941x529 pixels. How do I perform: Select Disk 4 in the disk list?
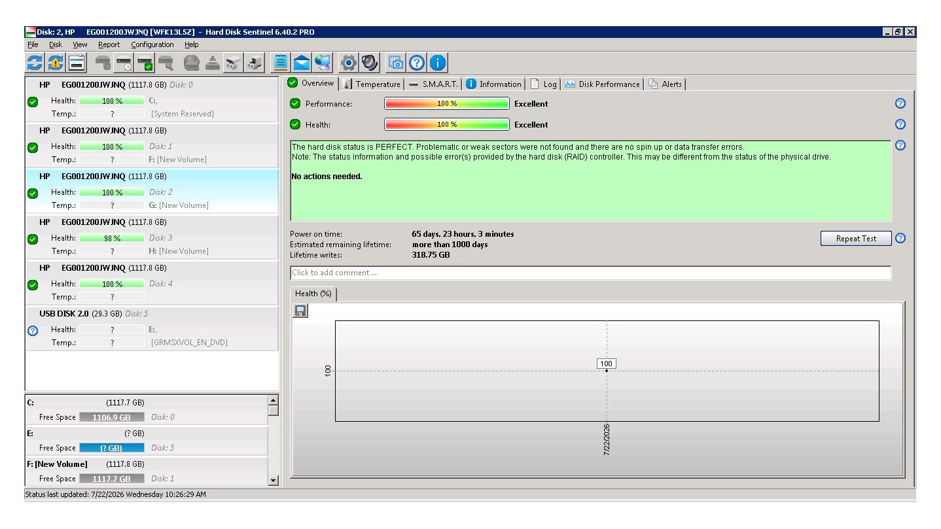[x=152, y=282]
